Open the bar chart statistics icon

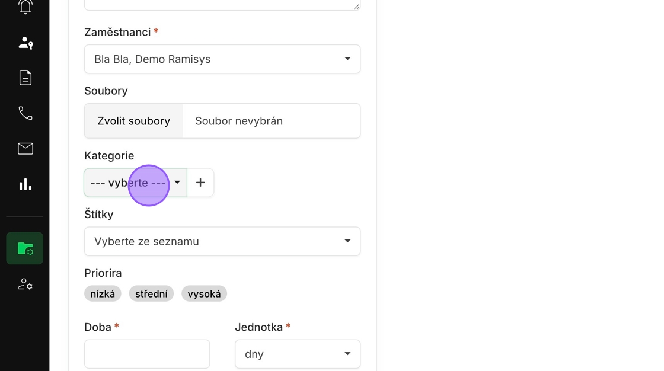coord(25,184)
